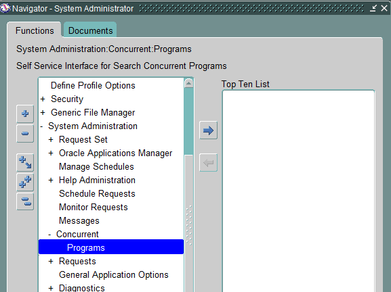Collapse the System Administration node
Viewport: 391px width, 292px height.
tap(41, 126)
